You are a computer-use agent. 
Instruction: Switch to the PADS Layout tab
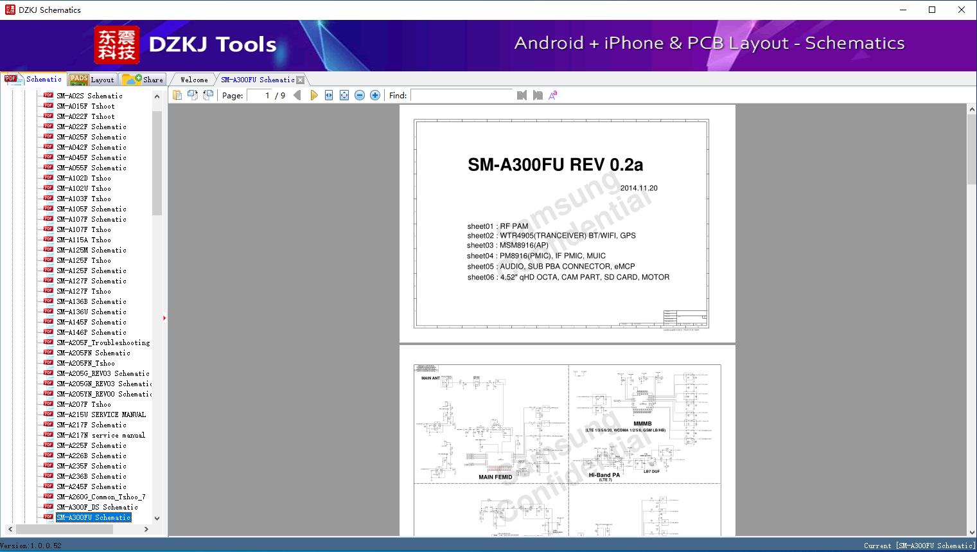coord(92,80)
